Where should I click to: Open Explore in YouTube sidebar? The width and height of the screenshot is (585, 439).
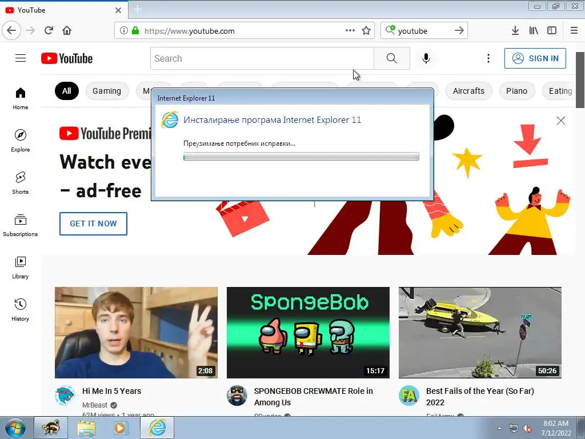coord(21,141)
